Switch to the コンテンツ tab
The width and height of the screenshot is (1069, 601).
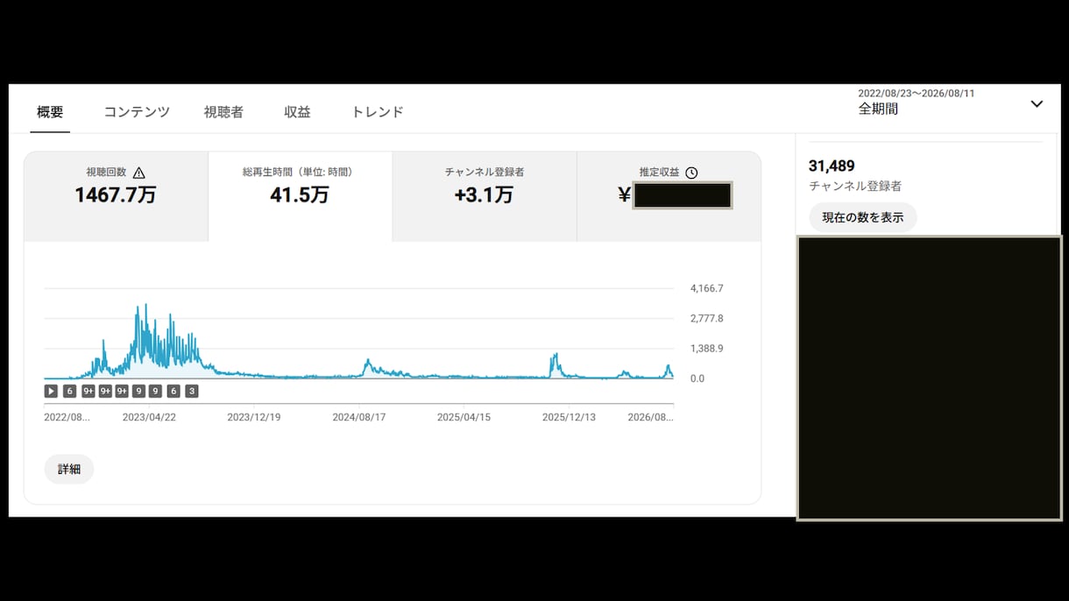click(137, 112)
